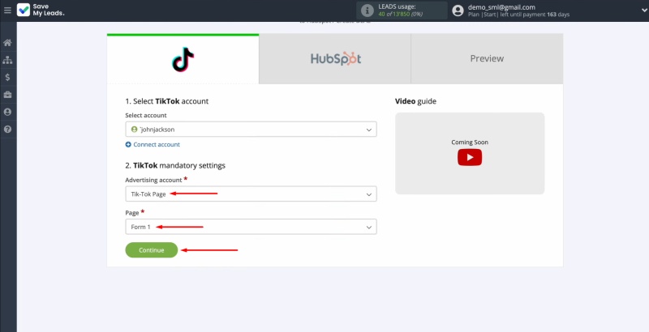Click the demo_sml@gmail.com account email
Screen dimensions: 649x332
(x=501, y=7)
